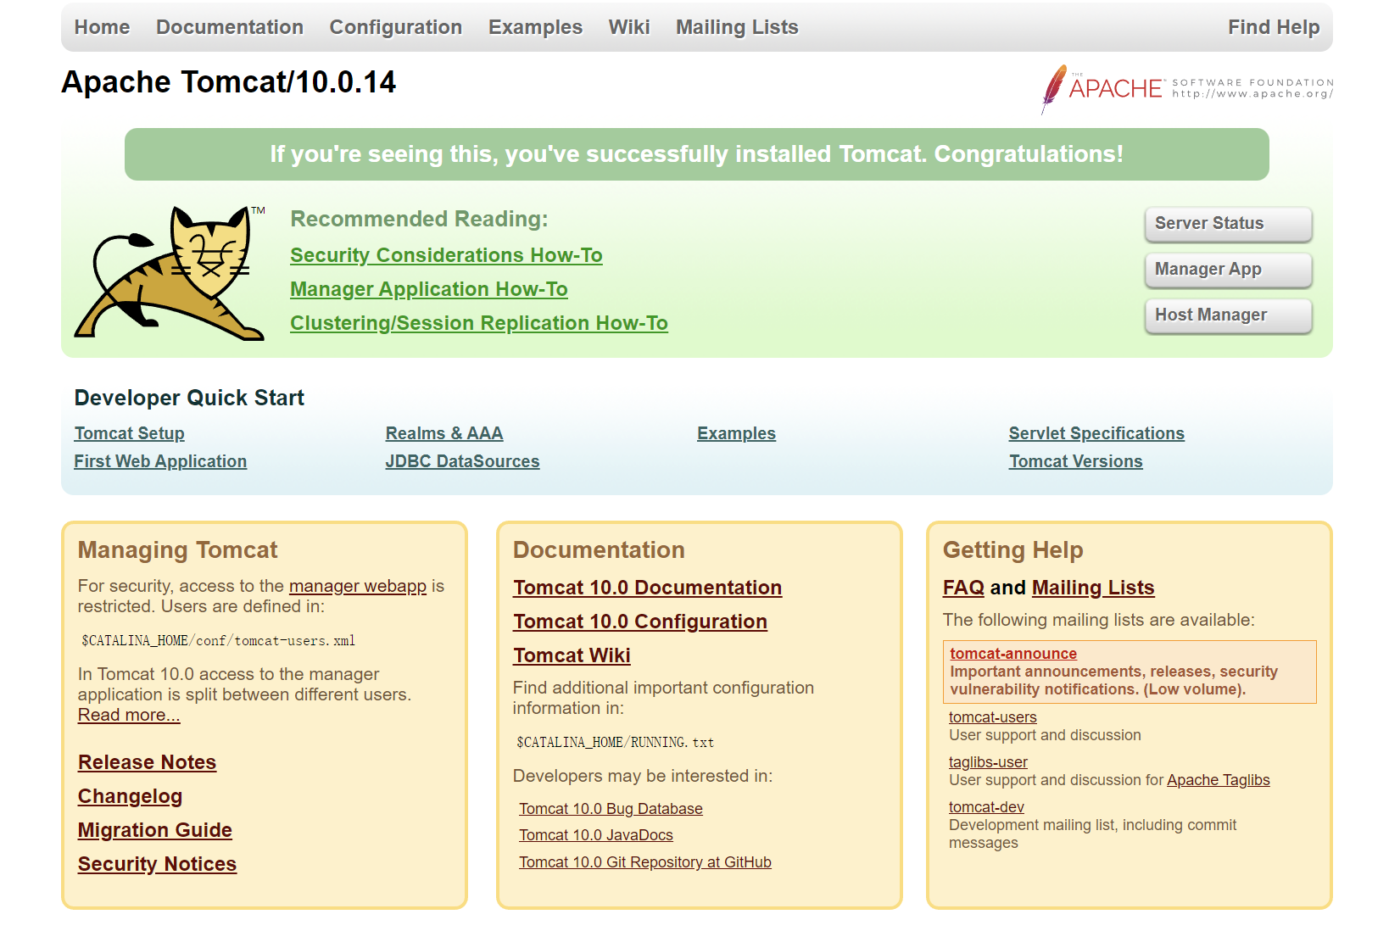This screenshot has width=1389, height=931.
Task: Open Tomcat 10.0 Configuration link
Action: tap(640, 622)
